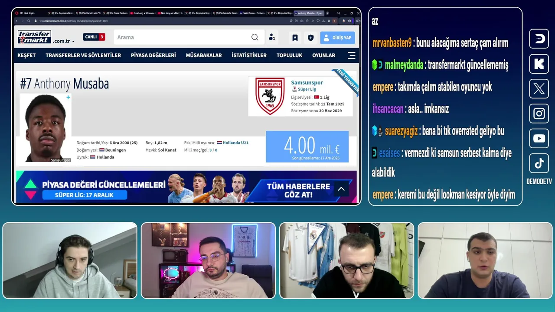
Task: Click the browser forward arrow
Action: coord(23,21)
